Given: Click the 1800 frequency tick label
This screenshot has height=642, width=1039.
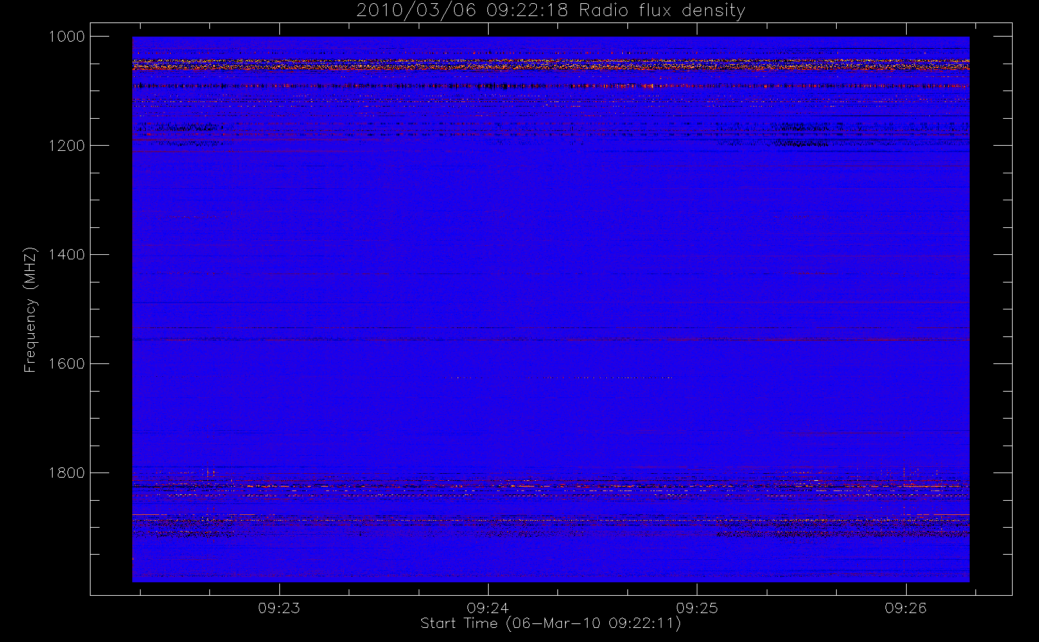Looking at the screenshot, I should pos(67,473).
